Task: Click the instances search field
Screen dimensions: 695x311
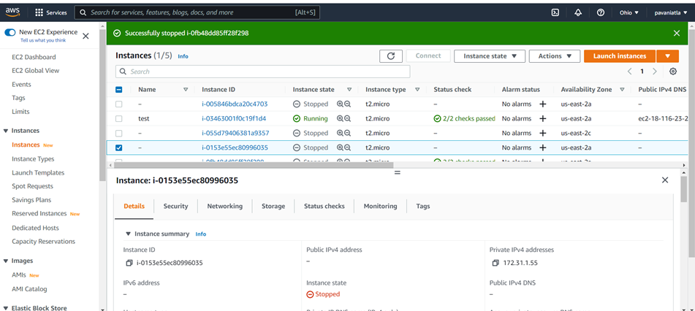Action: point(263,72)
